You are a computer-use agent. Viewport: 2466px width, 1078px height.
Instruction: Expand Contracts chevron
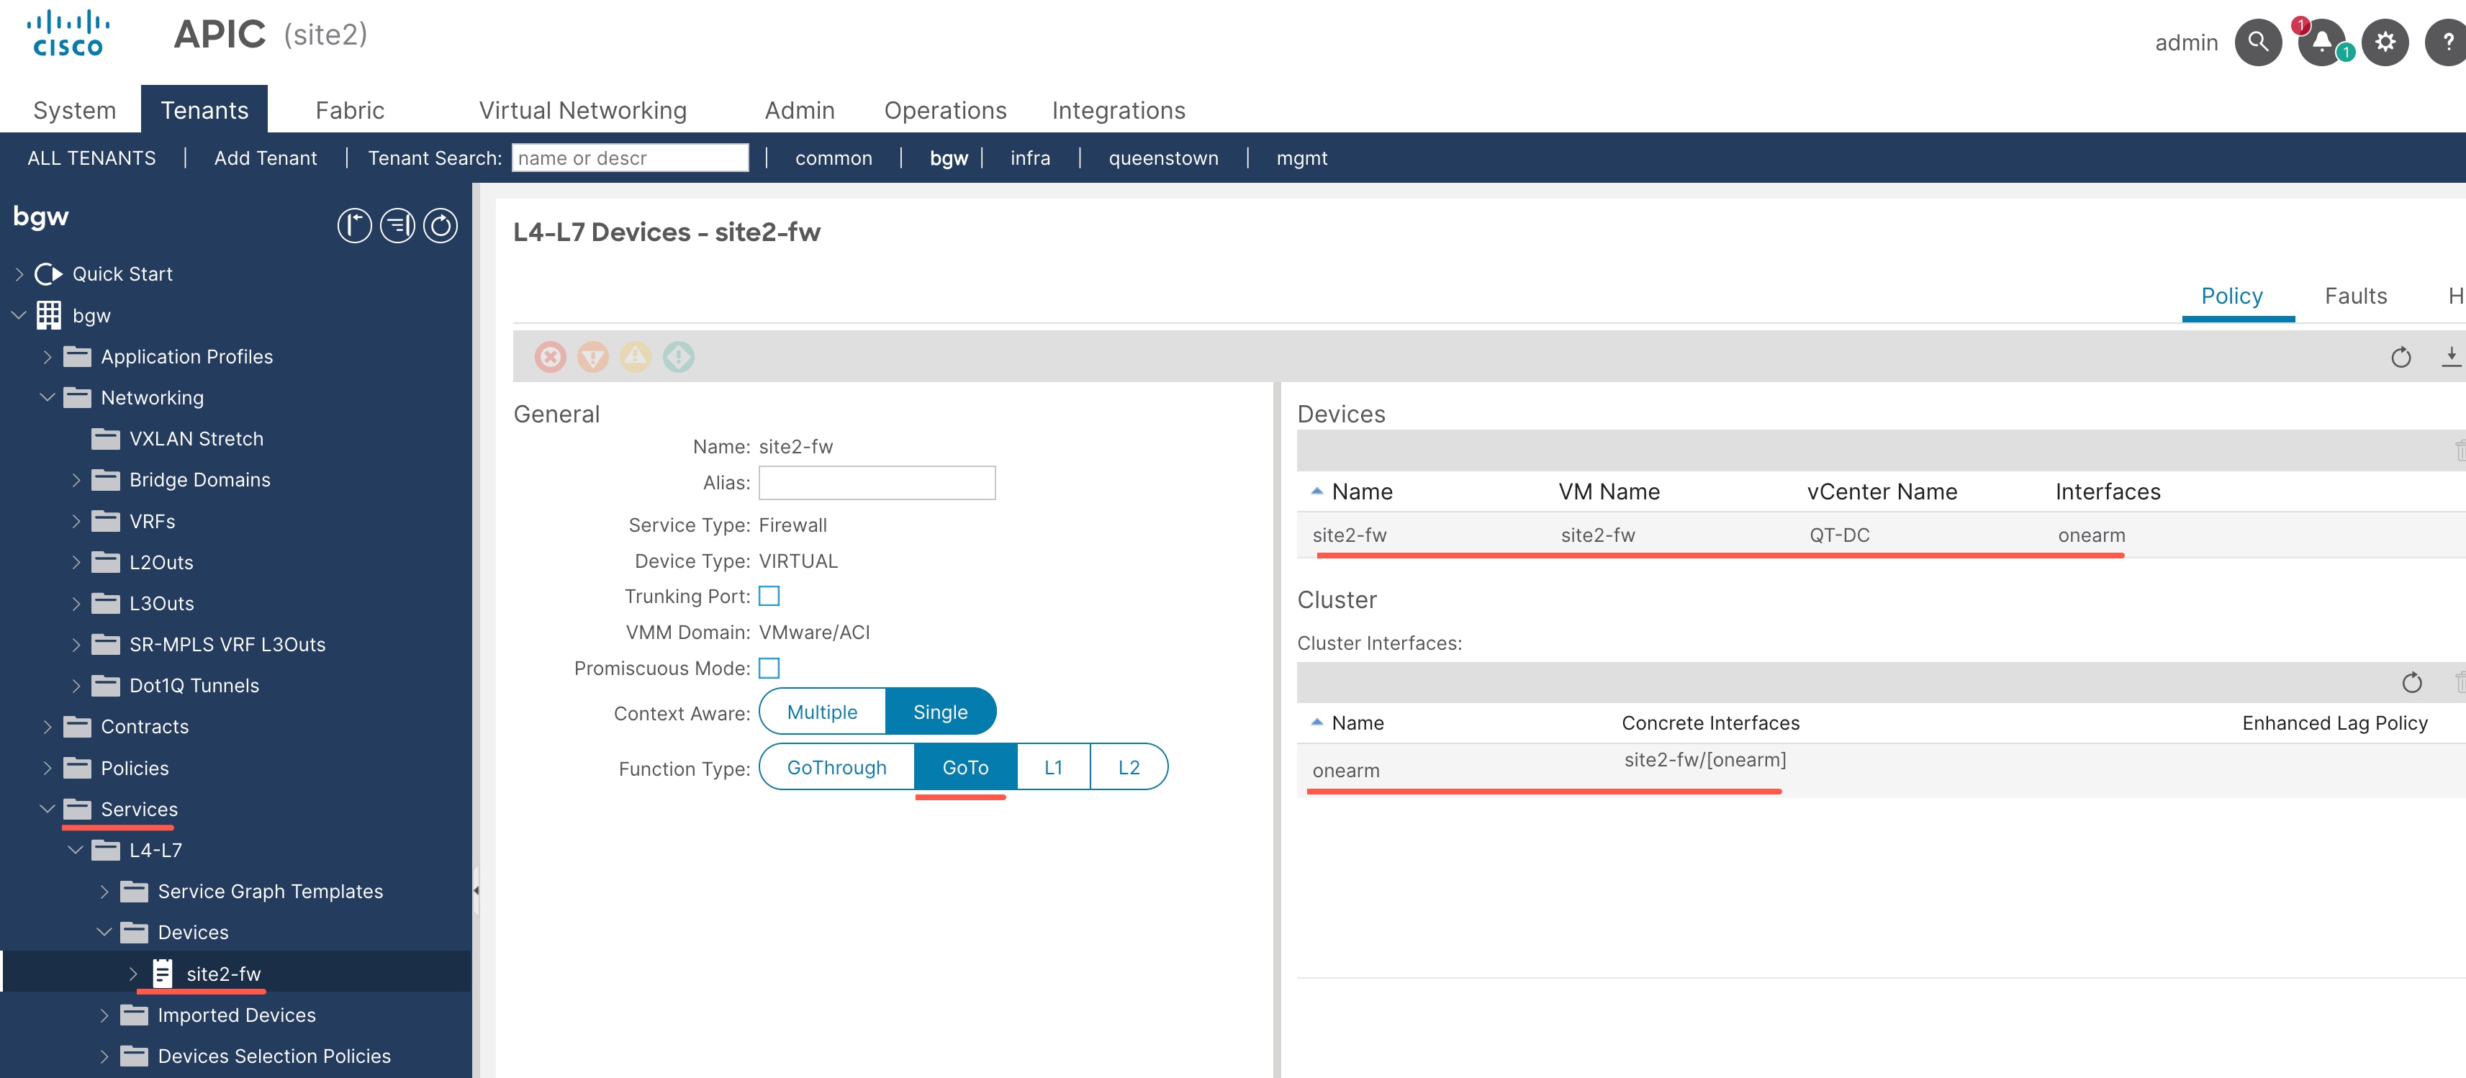[x=47, y=727]
